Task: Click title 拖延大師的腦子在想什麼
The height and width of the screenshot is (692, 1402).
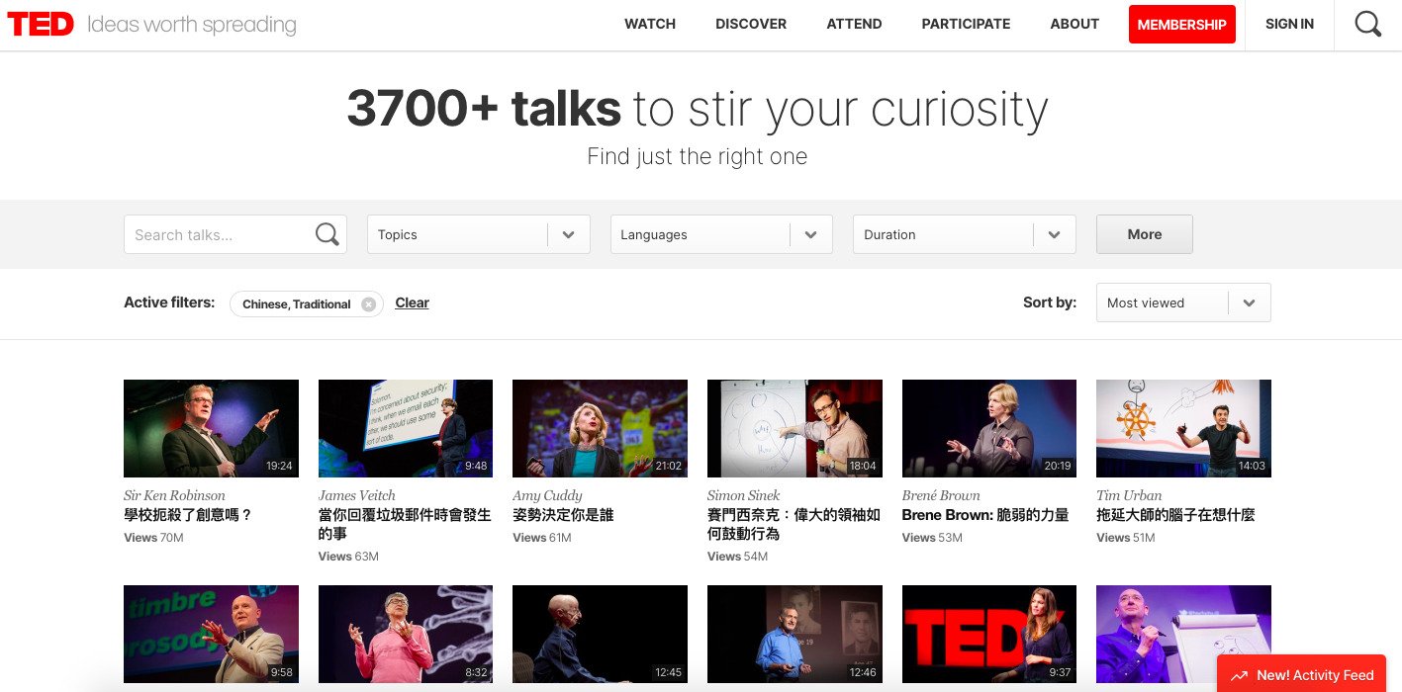Action: [x=1175, y=515]
